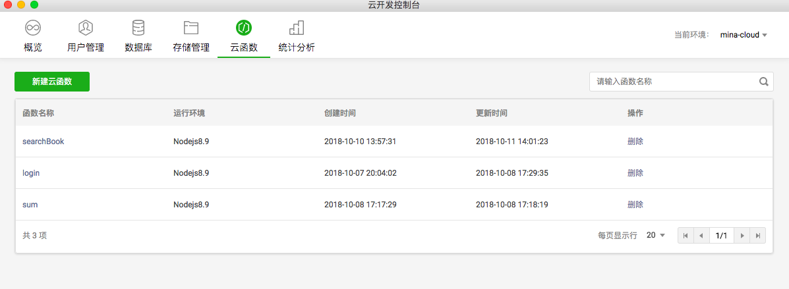
Task: Select the 云函数 cloud function icon
Action: (244, 28)
